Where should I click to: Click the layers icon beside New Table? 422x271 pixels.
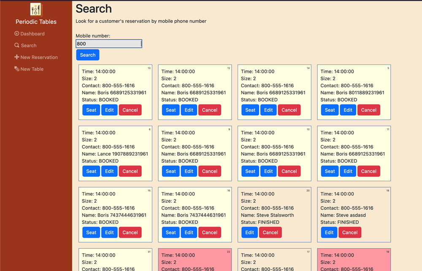[x=17, y=69]
